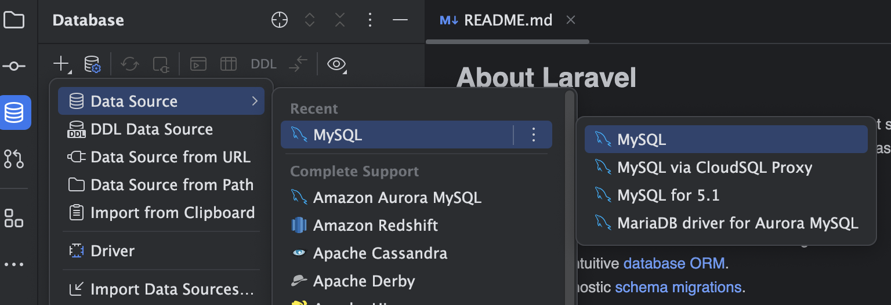Select the Database tool window icon

pyautogui.click(x=14, y=112)
